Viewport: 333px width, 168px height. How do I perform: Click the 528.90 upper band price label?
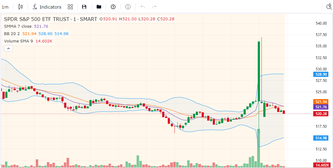click(x=321, y=74)
